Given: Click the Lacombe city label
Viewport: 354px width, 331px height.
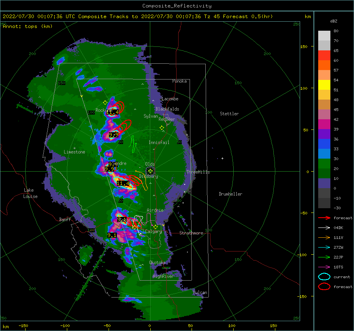Looking at the screenshot, I should (x=170, y=99).
